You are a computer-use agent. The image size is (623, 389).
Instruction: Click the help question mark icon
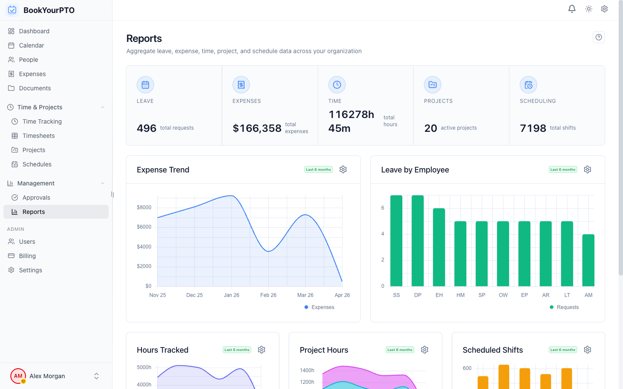coord(598,37)
